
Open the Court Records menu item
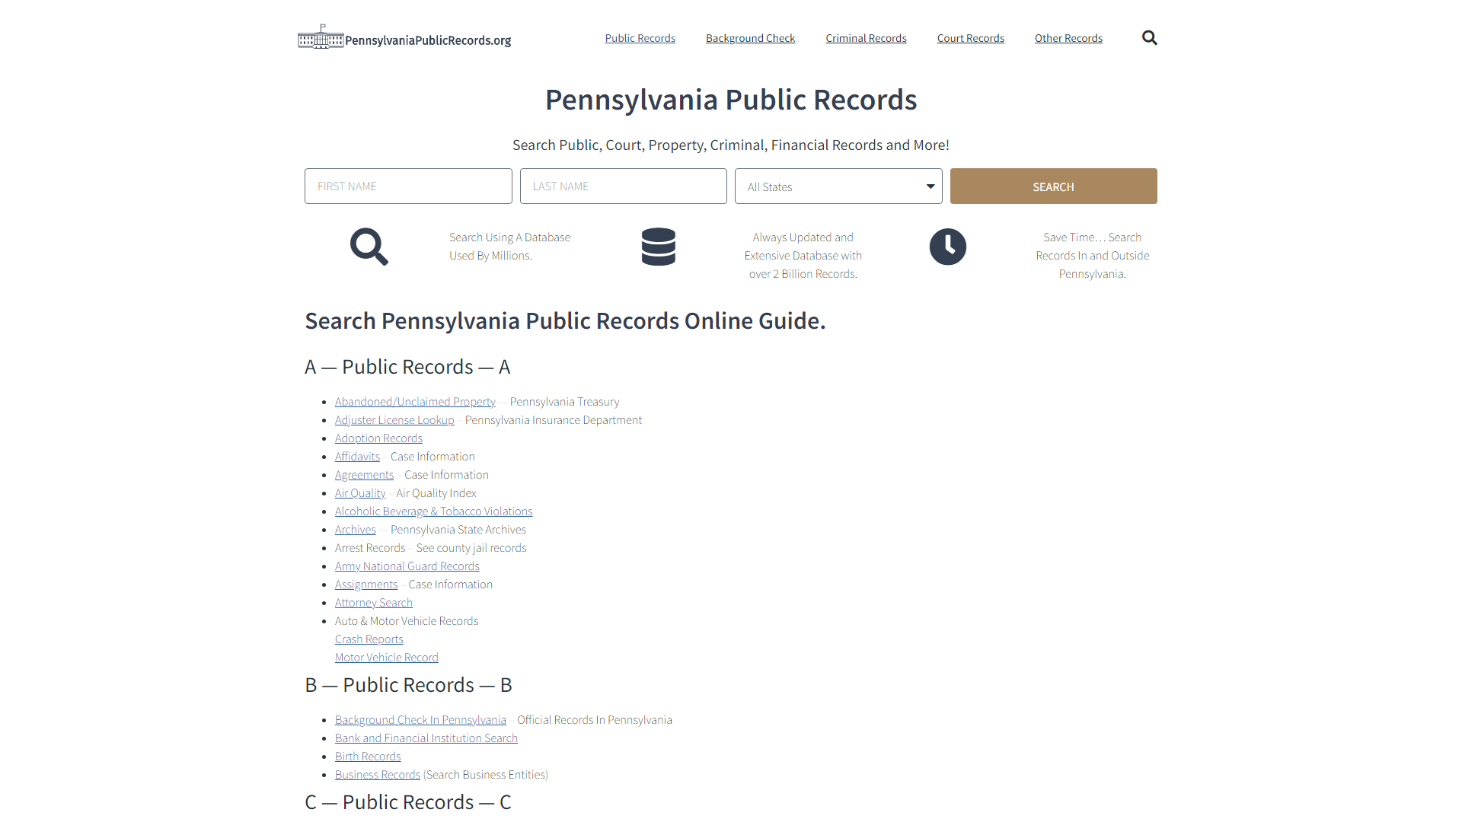click(971, 38)
